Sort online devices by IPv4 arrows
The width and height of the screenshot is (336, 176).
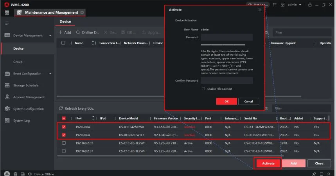(x=93, y=118)
